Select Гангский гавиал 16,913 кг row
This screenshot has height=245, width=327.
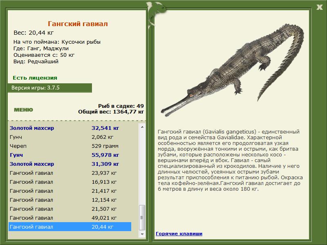coord(70,182)
